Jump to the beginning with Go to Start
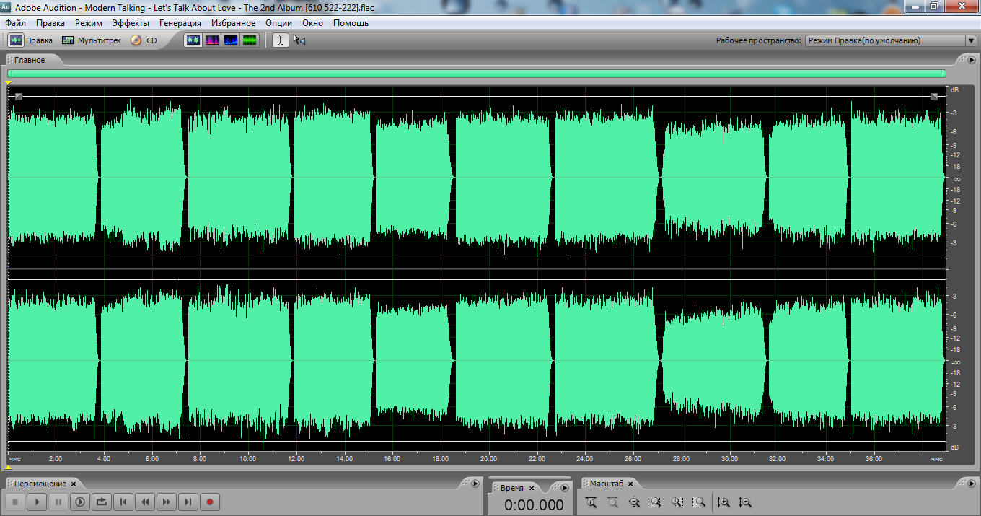981x516 pixels. [x=123, y=502]
